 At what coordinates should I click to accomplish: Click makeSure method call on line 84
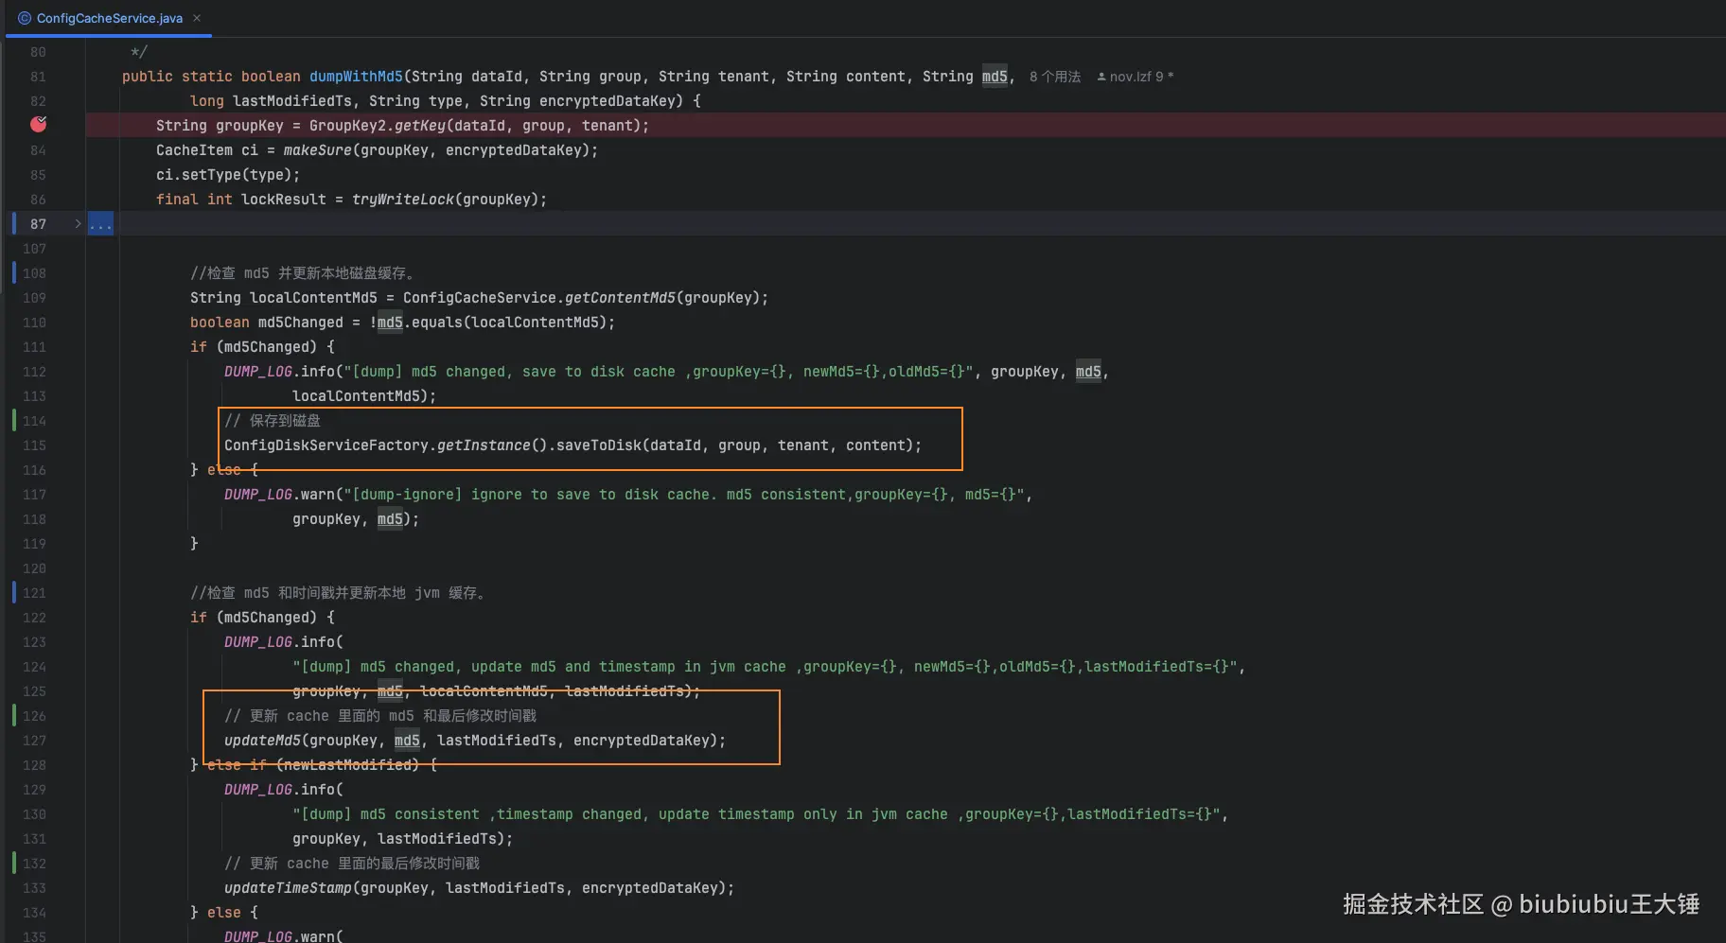318,150
